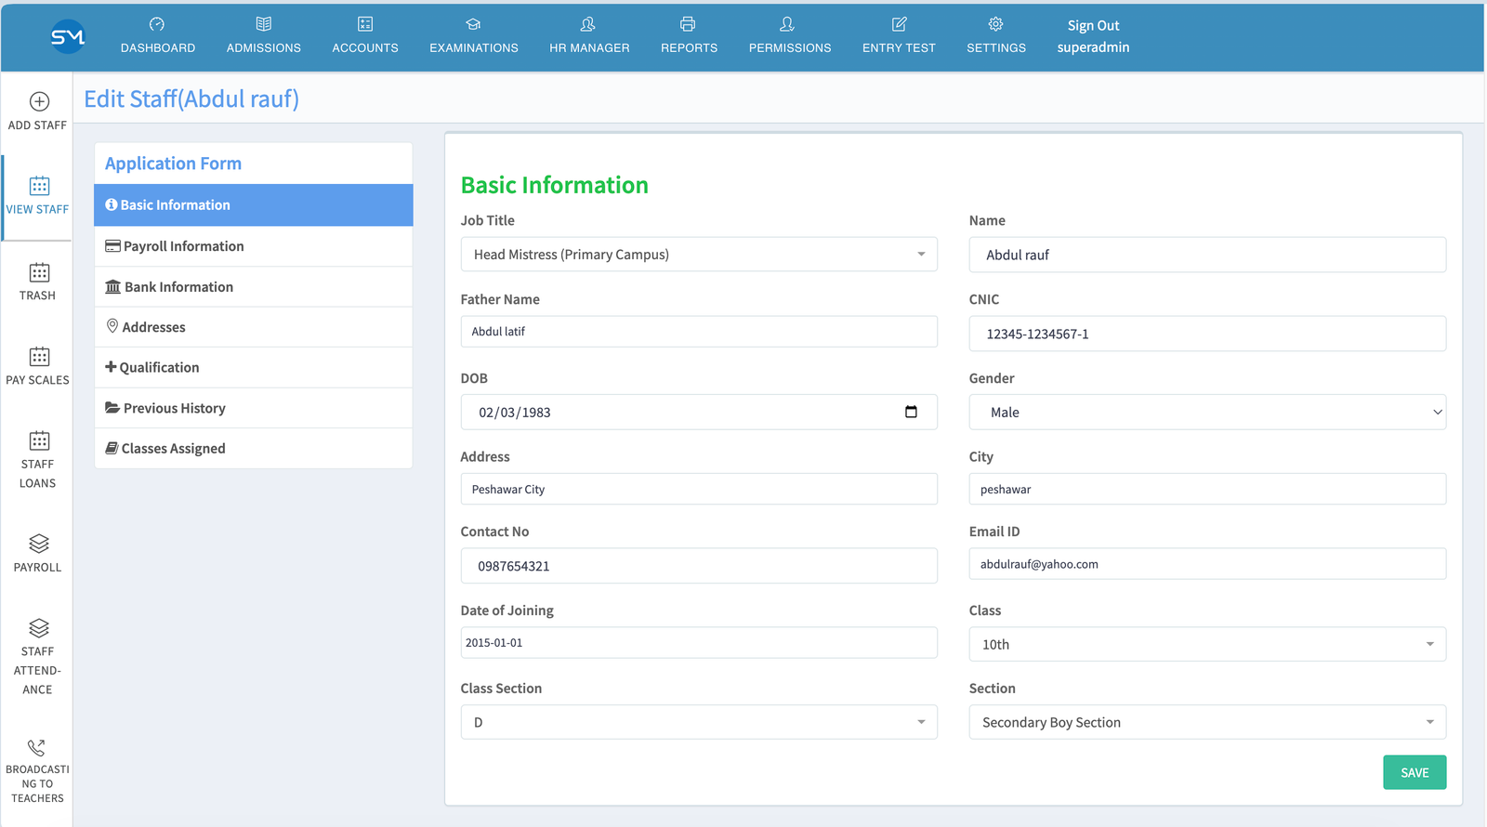
Task: Select the Basic Information tab
Action: 254,205
